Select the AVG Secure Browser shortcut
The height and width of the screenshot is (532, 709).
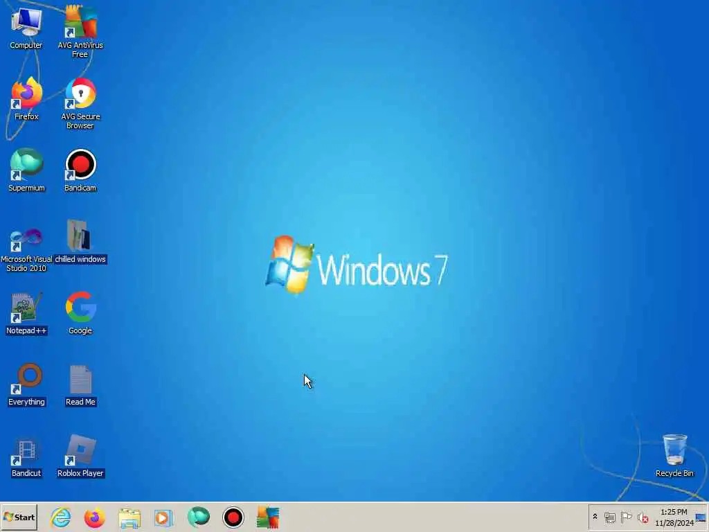tap(80, 104)
